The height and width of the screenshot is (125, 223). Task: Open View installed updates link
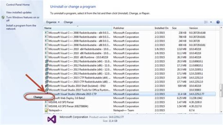coord(19,12)
